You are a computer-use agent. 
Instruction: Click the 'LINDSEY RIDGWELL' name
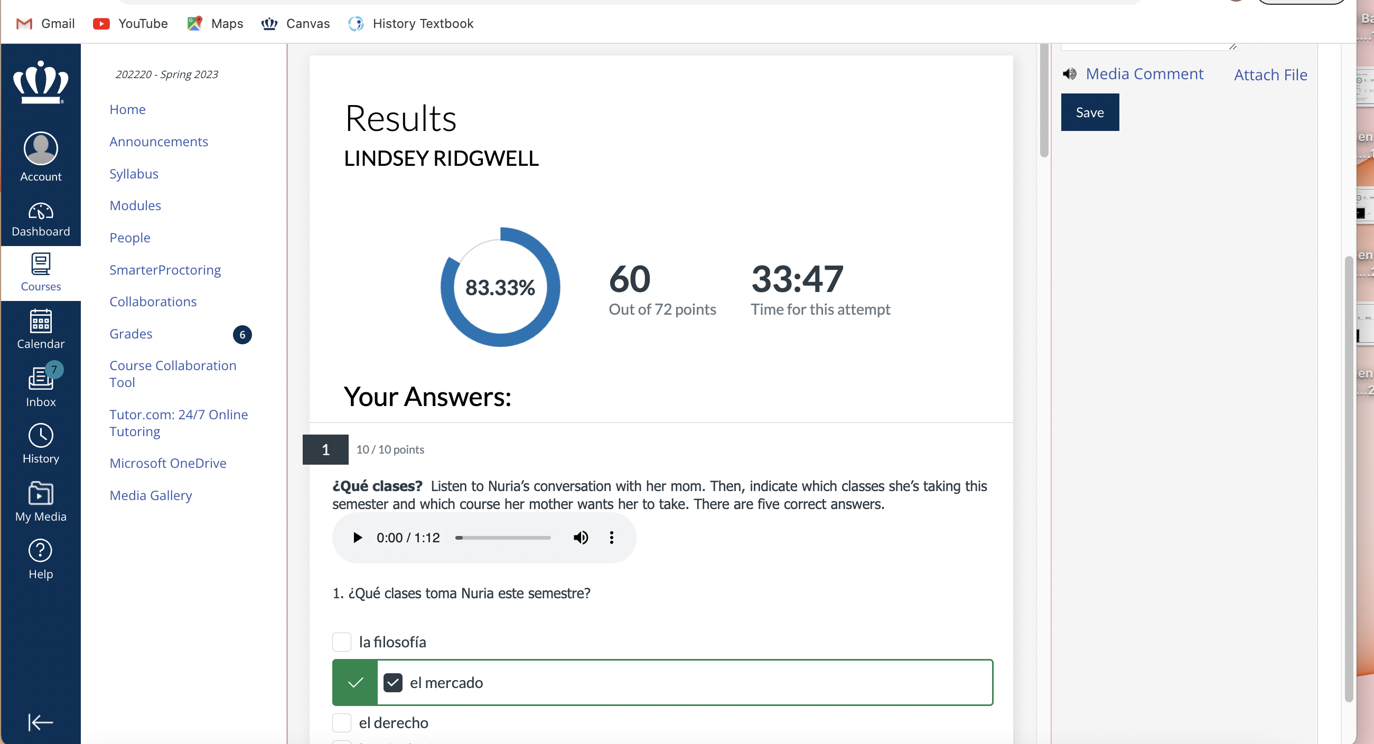(441, 158)
